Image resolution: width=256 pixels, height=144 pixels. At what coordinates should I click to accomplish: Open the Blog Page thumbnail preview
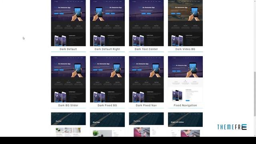107,124
